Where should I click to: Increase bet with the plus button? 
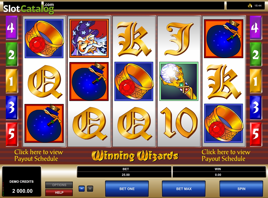90,189
